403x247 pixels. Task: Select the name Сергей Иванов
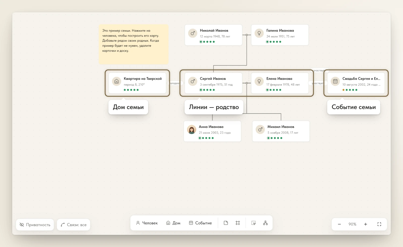click(x=213, y=79)
